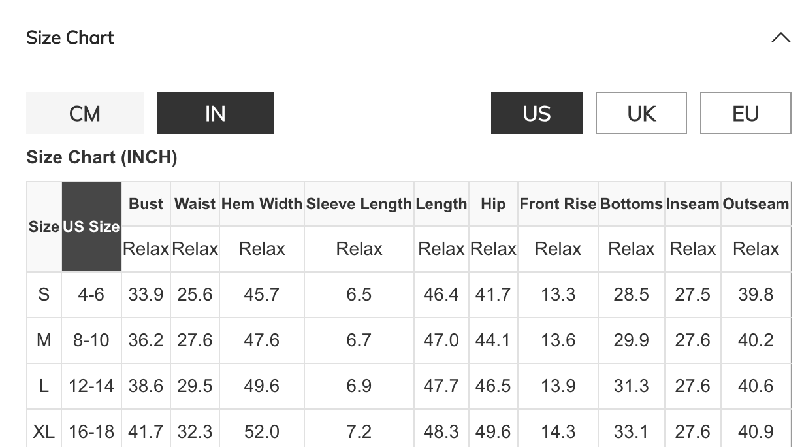Click the Inseam column header
The width and height of the screenshot is (802, 447).
[692, 204]
